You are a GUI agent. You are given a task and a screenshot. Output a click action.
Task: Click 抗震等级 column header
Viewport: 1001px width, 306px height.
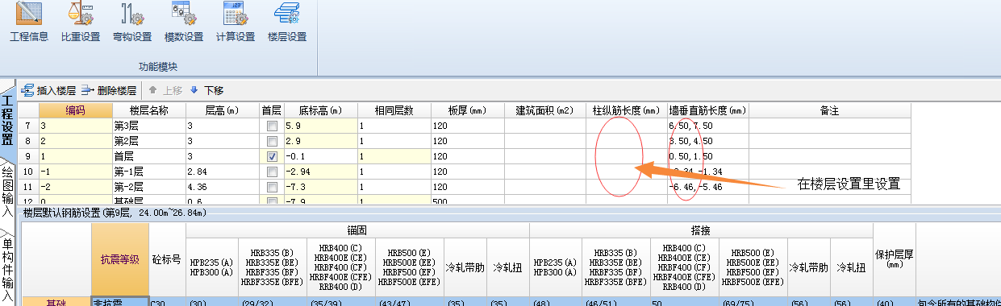[120, 259]
